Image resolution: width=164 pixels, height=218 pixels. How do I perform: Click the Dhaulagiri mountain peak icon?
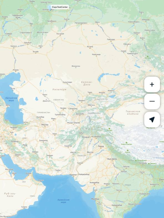(x=136, y=161)
